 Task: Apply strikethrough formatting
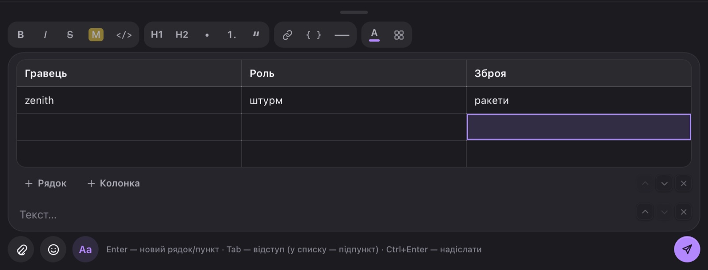[70, 35]
